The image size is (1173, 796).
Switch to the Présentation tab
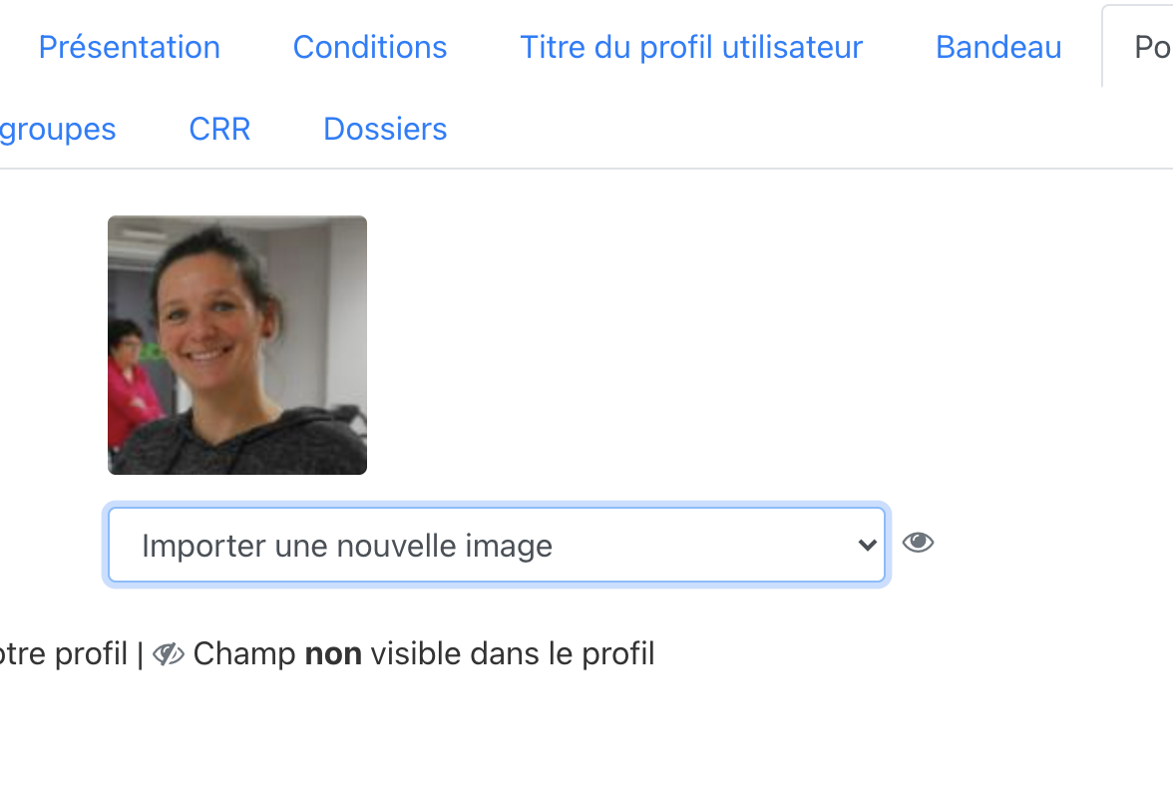130,47
